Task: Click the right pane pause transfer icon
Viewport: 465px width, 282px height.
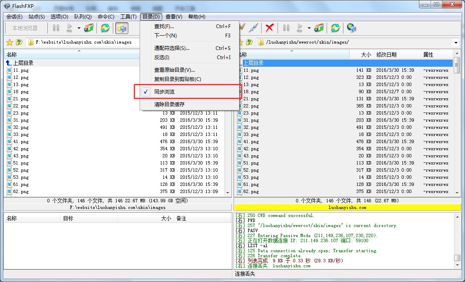Action: point(286,28)
